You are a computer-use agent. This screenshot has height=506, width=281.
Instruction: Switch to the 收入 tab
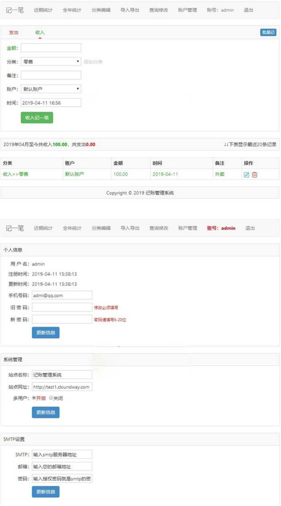[x=40, y=32]
